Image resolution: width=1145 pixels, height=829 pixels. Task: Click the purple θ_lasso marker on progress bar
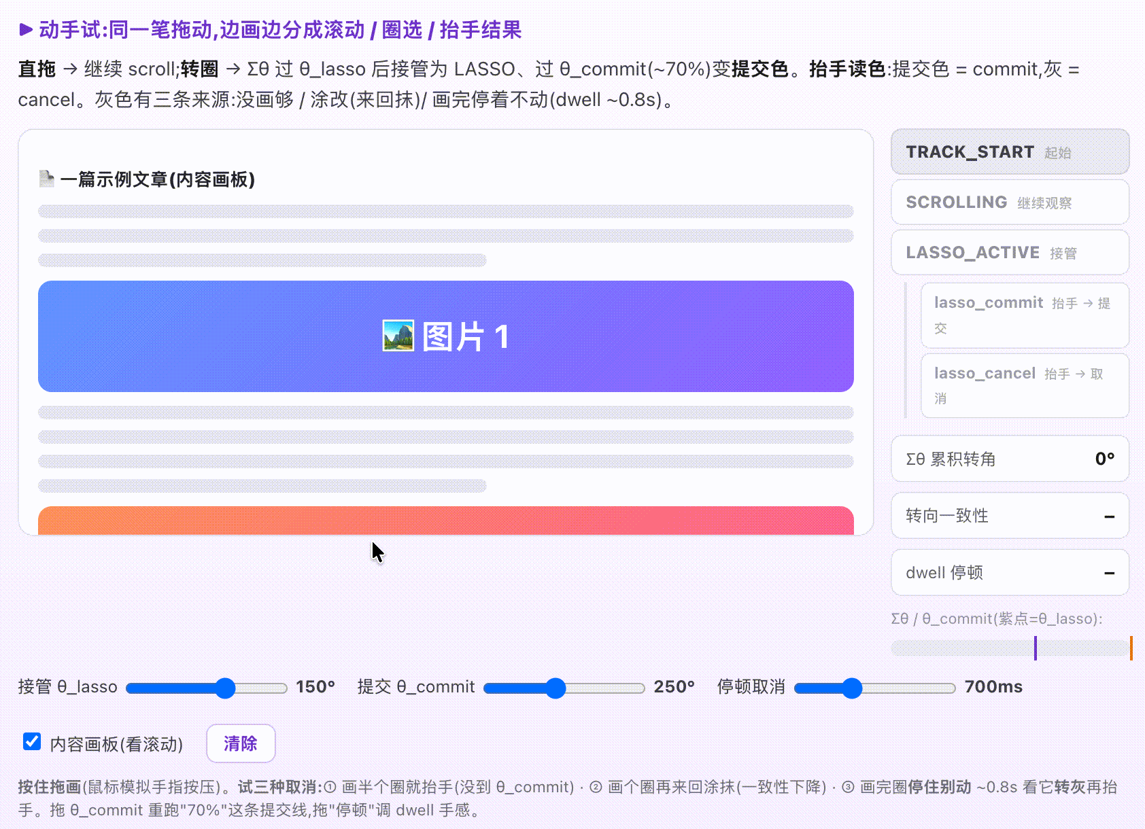tap(1036, 648)
